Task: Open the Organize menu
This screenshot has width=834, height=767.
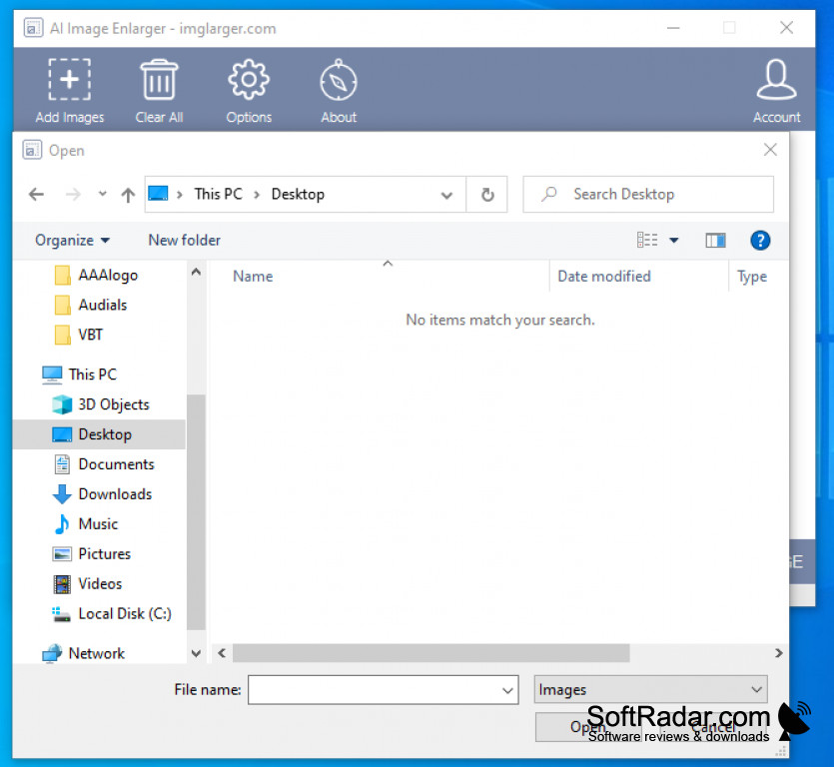Action: tap(72, 240)
